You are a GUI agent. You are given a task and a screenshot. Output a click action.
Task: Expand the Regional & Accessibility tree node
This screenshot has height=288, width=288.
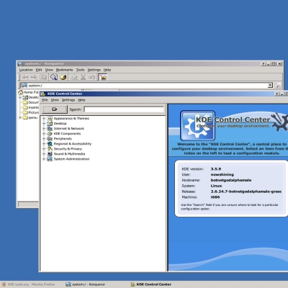(x=44, y=143)
